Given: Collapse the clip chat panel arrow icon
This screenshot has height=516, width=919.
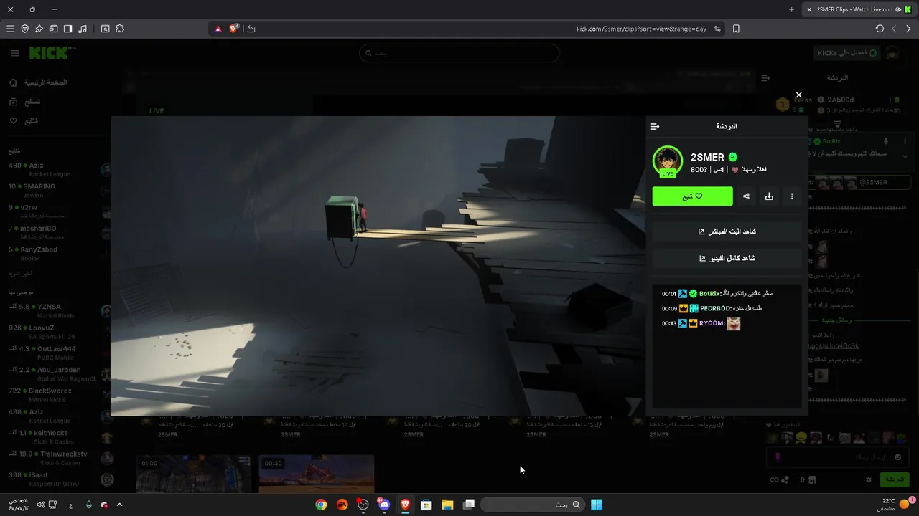Looking at the screenshot, I should 655,126.
